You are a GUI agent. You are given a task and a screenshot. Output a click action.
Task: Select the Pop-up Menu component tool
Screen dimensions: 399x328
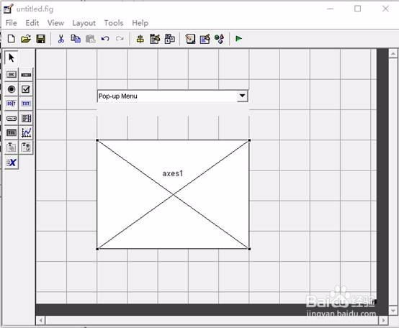click(x=12, y=118)
